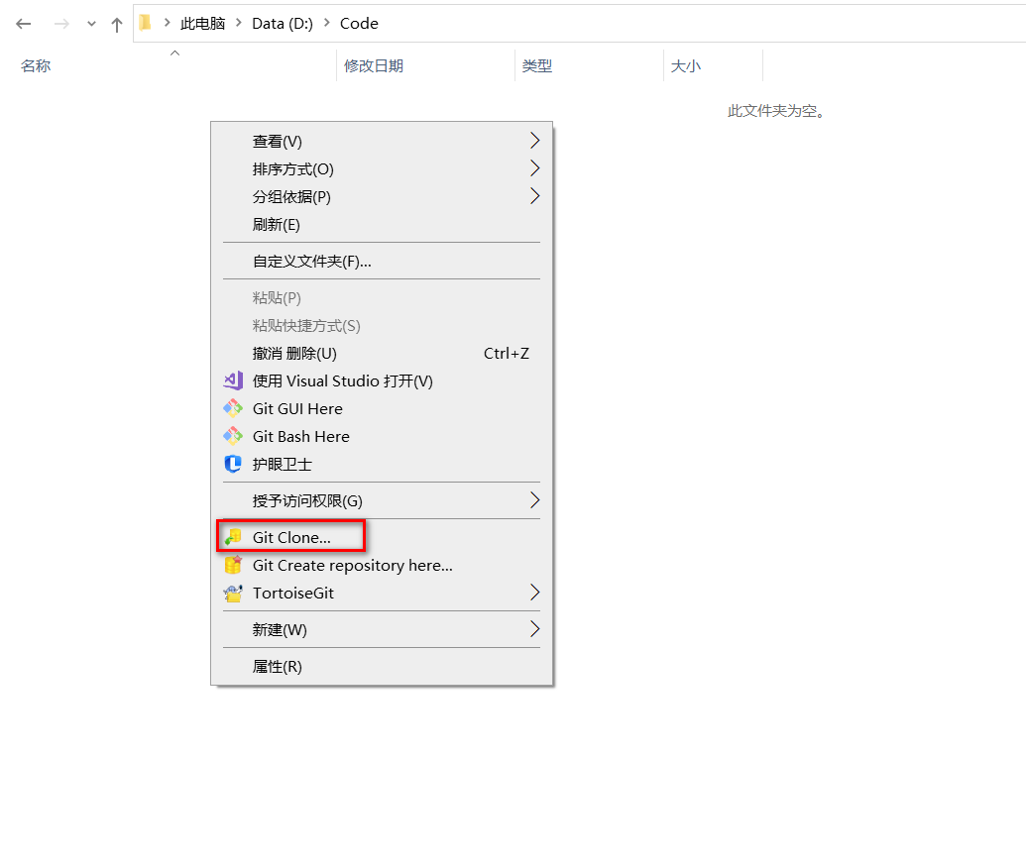This screenshot has width=1026, height=867.
Task: Sort by the 名称 column header
Action: [x=36, y=66]
